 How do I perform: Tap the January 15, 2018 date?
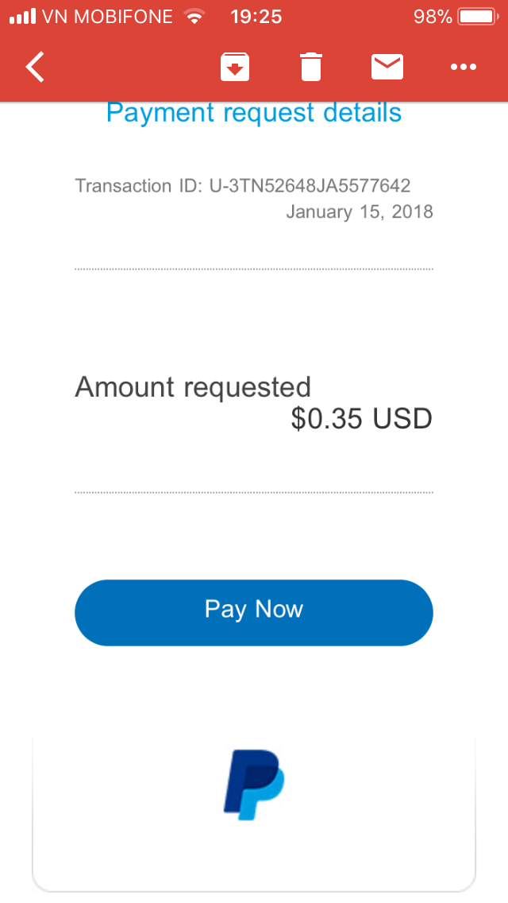pos(360,211)
